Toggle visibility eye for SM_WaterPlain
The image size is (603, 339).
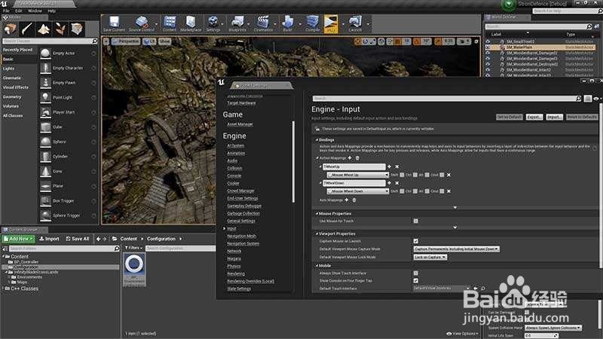488,47
